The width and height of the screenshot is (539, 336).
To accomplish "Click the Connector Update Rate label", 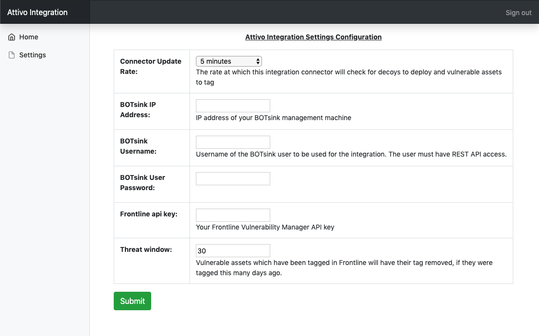I will 151,67.
